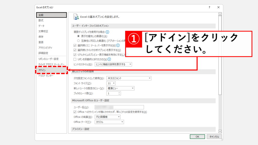Open the default font dropdown
This screenshot has height=145, width=258.
[x=128, y=78]
